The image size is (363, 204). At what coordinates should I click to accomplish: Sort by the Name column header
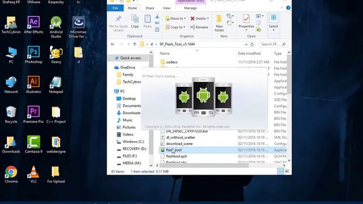pos(164,53)
